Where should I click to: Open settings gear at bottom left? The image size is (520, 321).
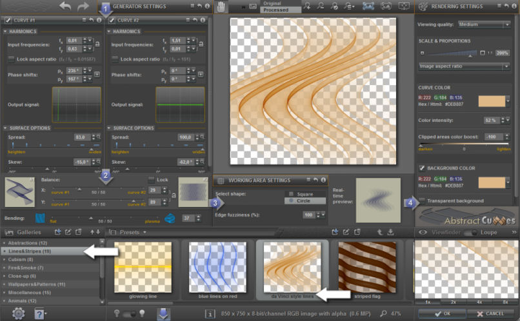[x=19, y=313]
